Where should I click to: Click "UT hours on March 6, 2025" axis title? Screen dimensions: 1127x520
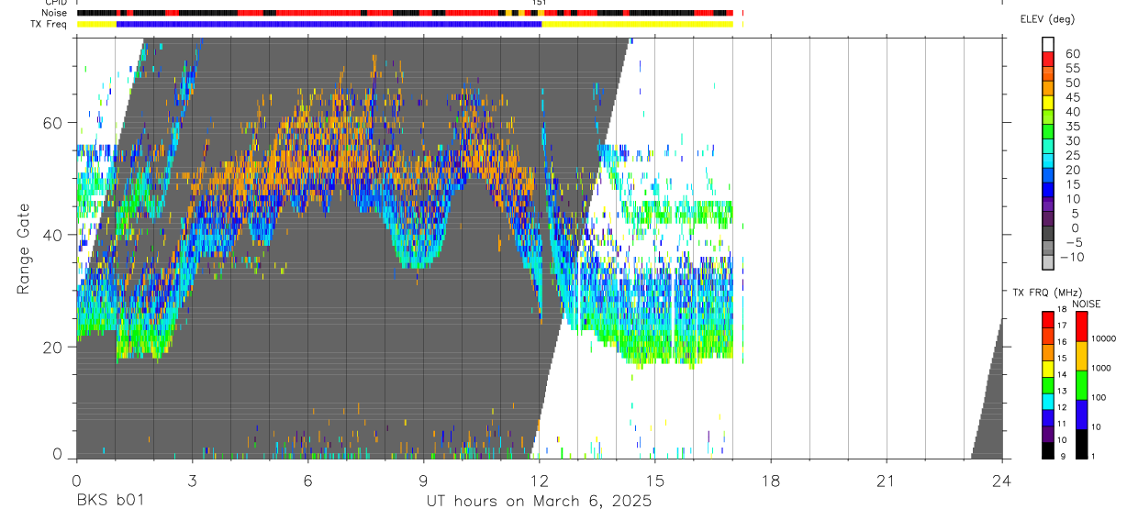(x=539, y=502)
